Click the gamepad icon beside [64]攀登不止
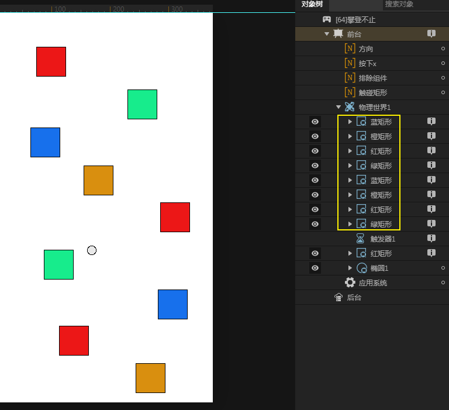Screen dimensions: 449x410 pyautogui.click(x=326, y=19)
